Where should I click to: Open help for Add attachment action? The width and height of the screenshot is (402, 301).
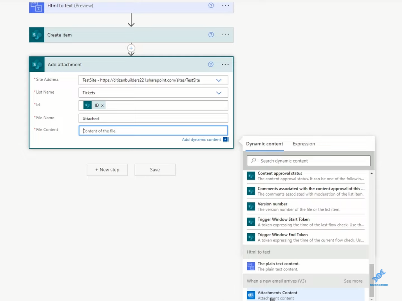pyautogui.click(x=210, y=64)
